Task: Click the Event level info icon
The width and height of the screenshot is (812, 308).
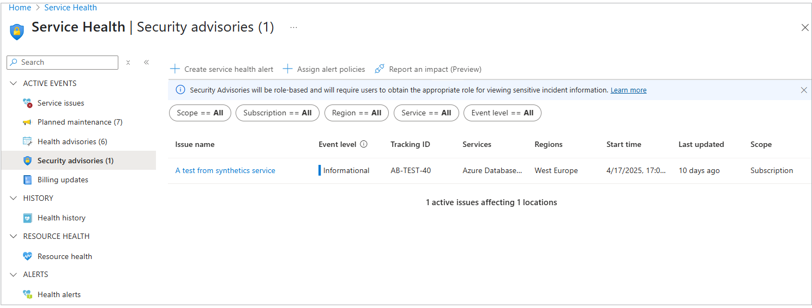Action: click(x=364, y=144)
